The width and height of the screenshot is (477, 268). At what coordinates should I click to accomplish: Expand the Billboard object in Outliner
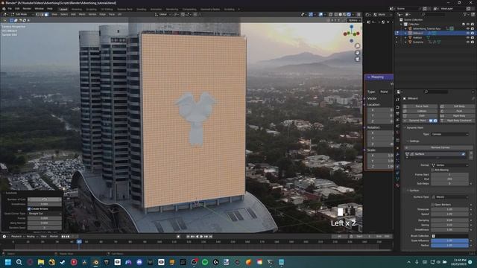pos(405,33)
